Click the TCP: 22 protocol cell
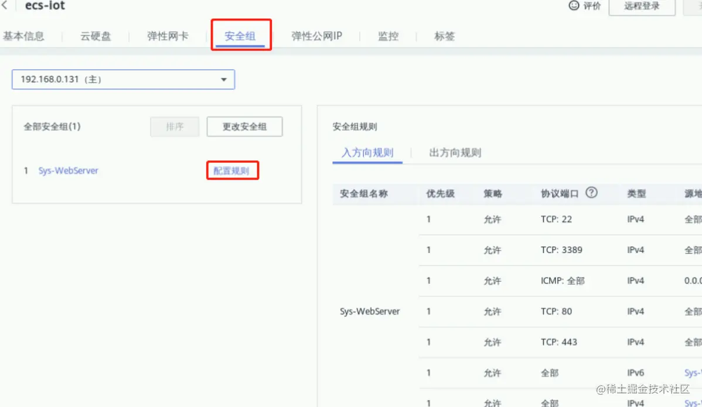 pos(556,219)
